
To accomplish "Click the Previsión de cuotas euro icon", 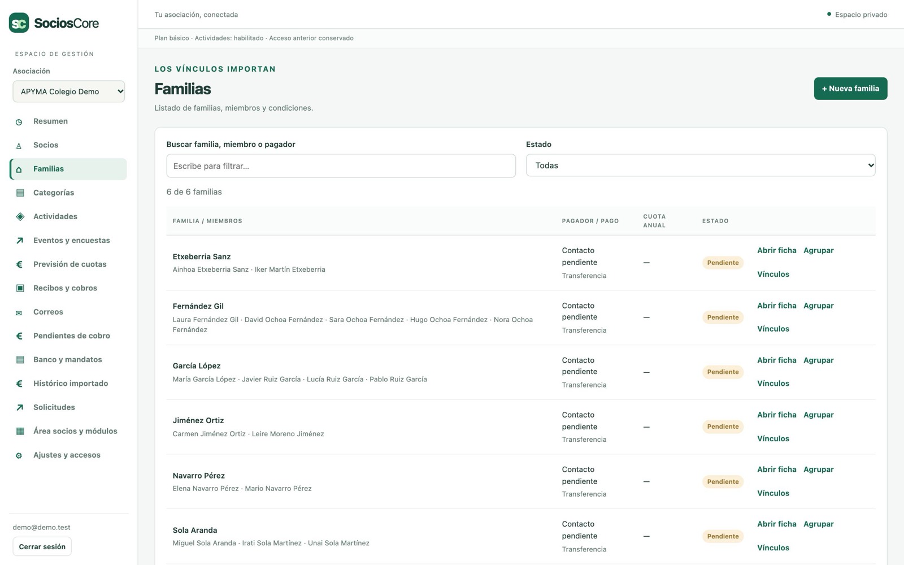I will [19, 264].
